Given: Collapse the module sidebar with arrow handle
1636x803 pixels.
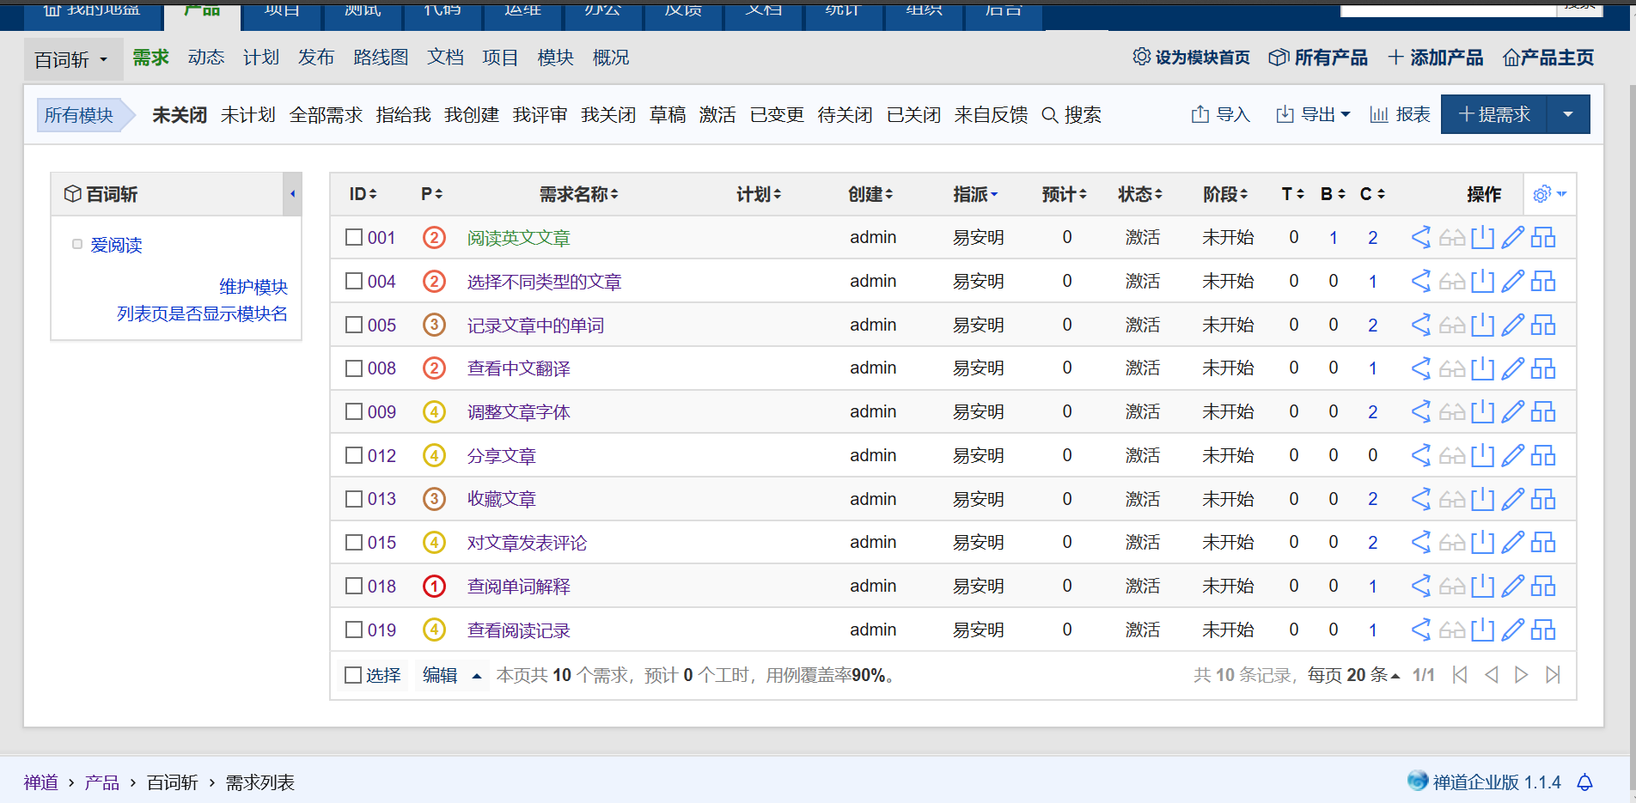Looking at the screenshot, I should 292,194.
